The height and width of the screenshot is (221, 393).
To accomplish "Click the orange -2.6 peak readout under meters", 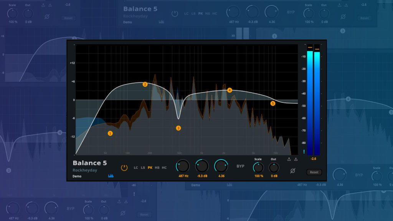I will [313, 159].
